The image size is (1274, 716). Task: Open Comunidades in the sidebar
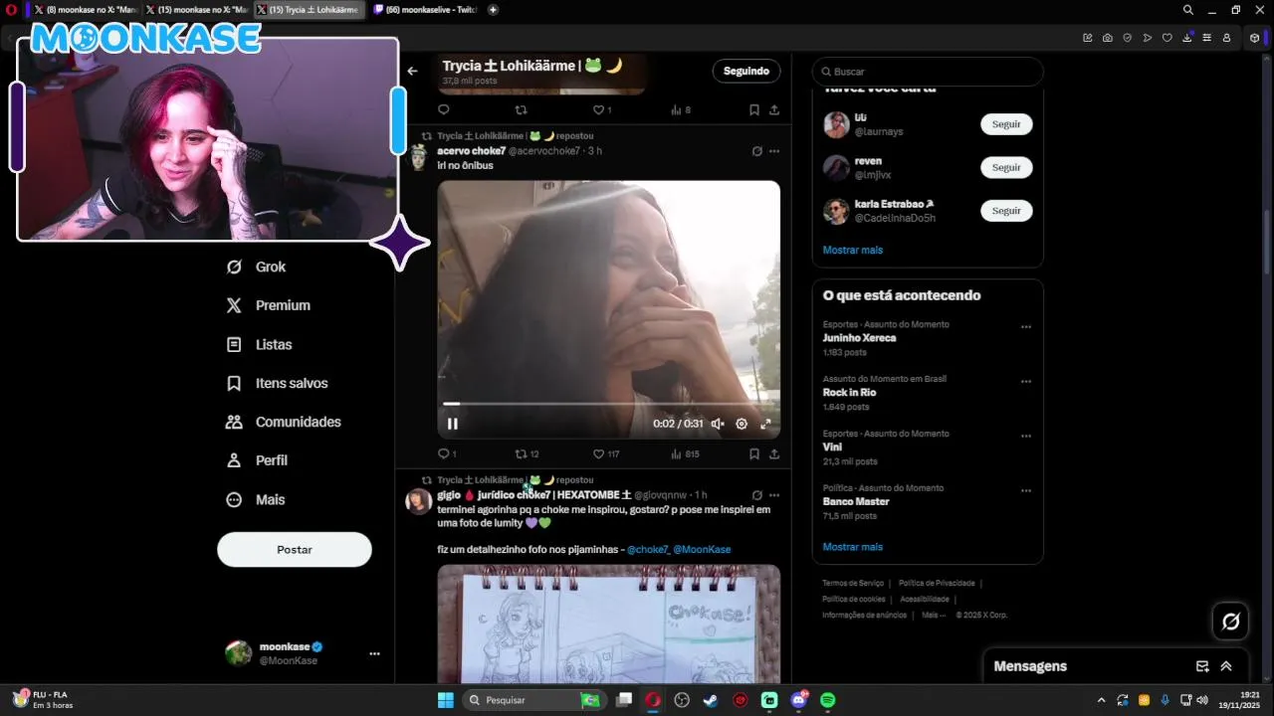tap(283, 422)
